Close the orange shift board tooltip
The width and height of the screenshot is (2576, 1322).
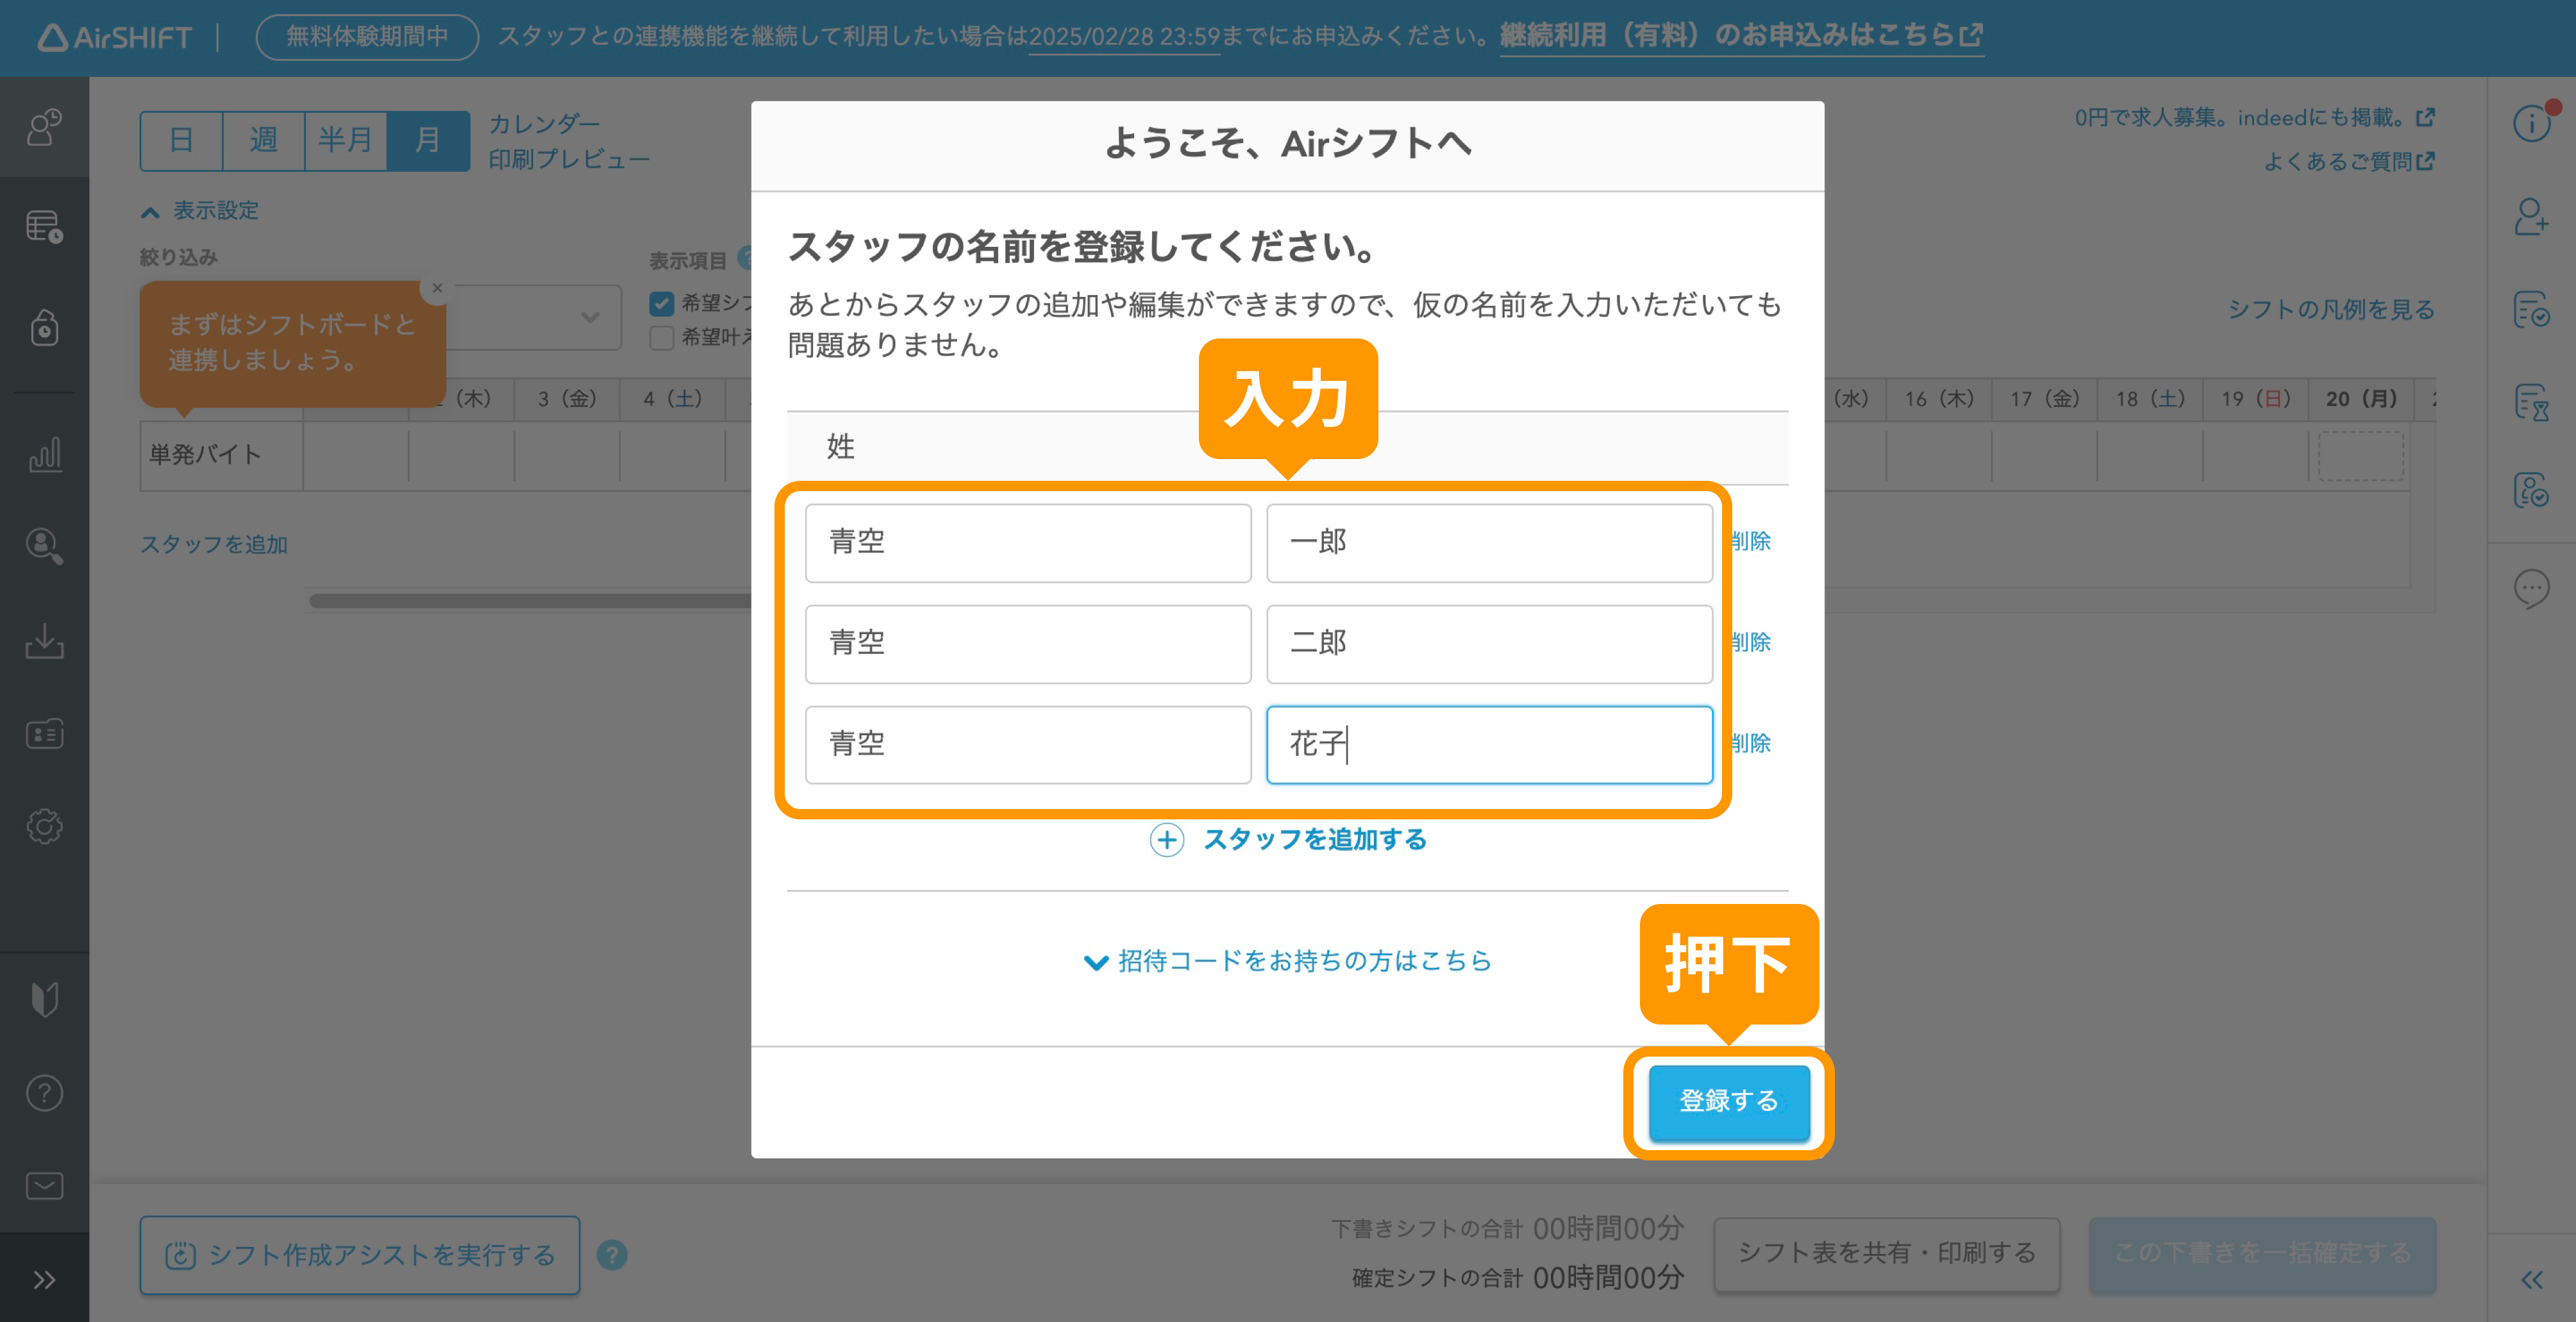click(437, 288)
